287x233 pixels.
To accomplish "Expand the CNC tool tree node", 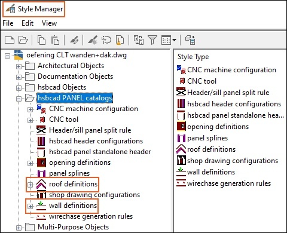I will pyautogui.click(x=30, y=120).
